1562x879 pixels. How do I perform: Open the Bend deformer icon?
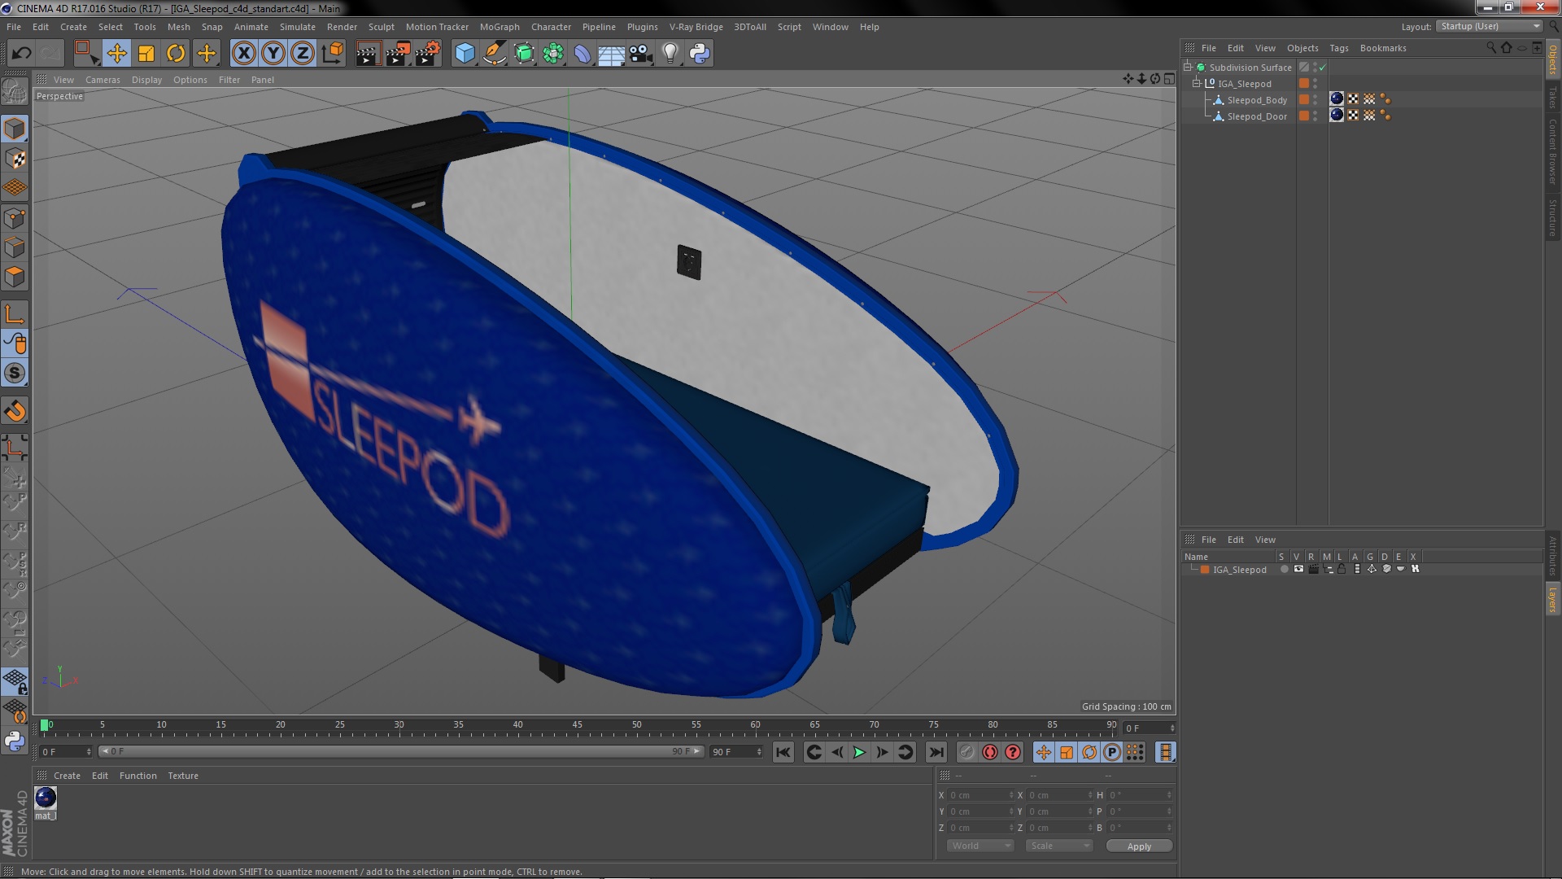coord(582,54)
